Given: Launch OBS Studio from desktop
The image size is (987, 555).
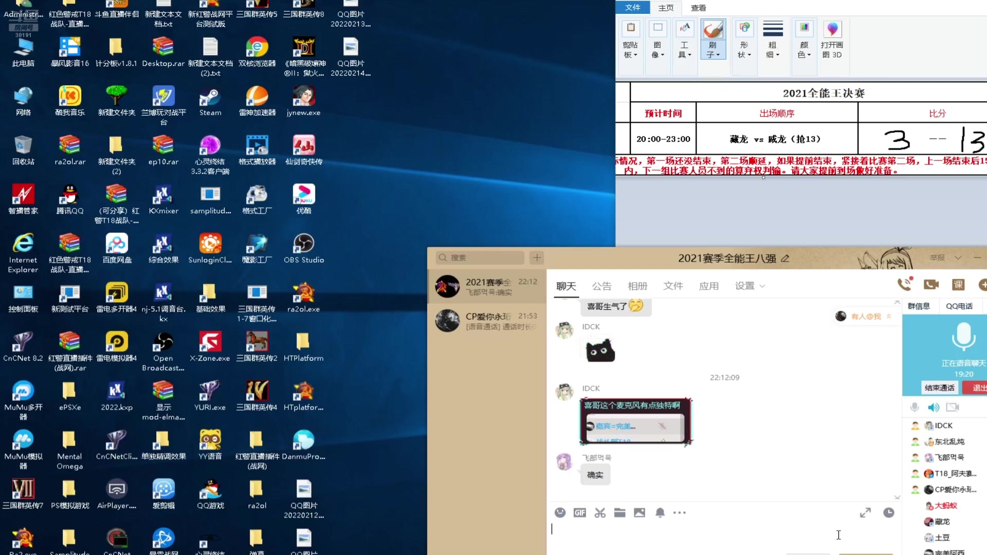Looking at the screenshot, I should [303, 248].
